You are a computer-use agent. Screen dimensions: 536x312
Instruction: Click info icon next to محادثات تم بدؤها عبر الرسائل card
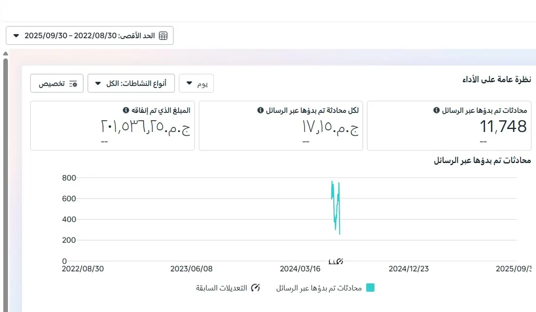click(436, 110)
